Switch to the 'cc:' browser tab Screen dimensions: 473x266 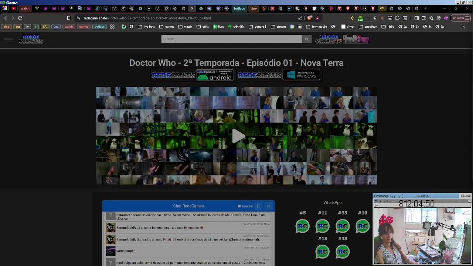[382, 8]
